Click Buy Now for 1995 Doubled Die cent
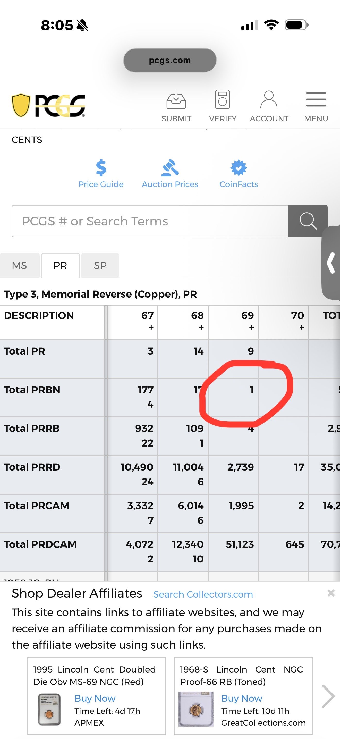 (95, 698)
